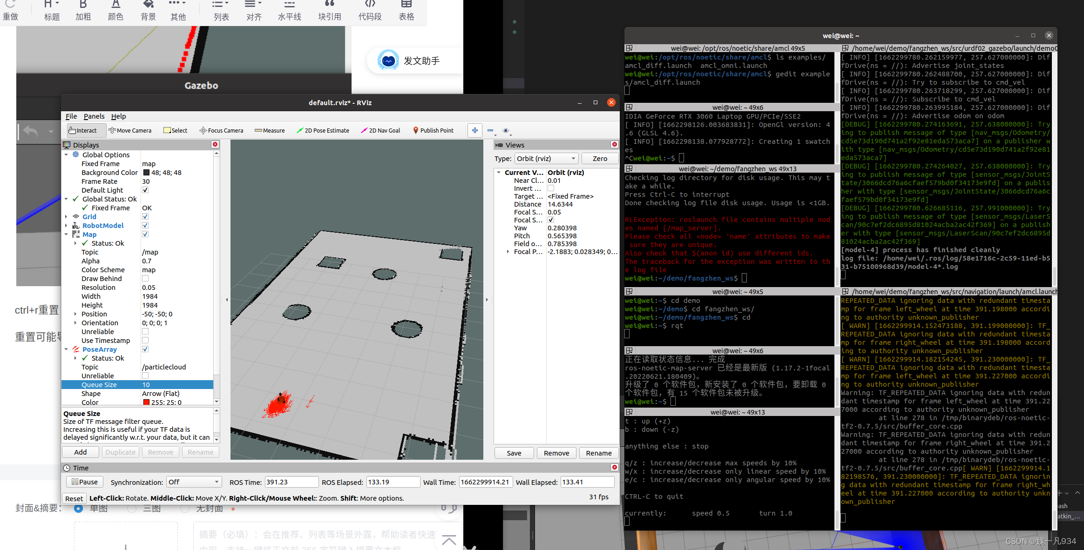Open the File menu

[71, 116]
